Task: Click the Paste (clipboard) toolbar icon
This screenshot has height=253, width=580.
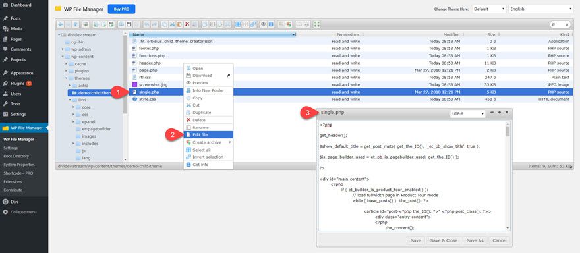Action: point(179,24)
